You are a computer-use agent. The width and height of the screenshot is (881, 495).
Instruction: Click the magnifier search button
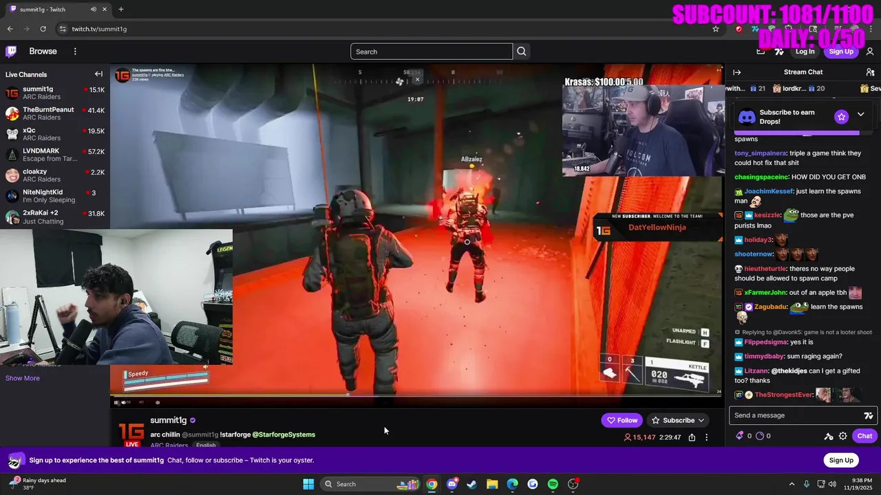(x=522, y=52)
